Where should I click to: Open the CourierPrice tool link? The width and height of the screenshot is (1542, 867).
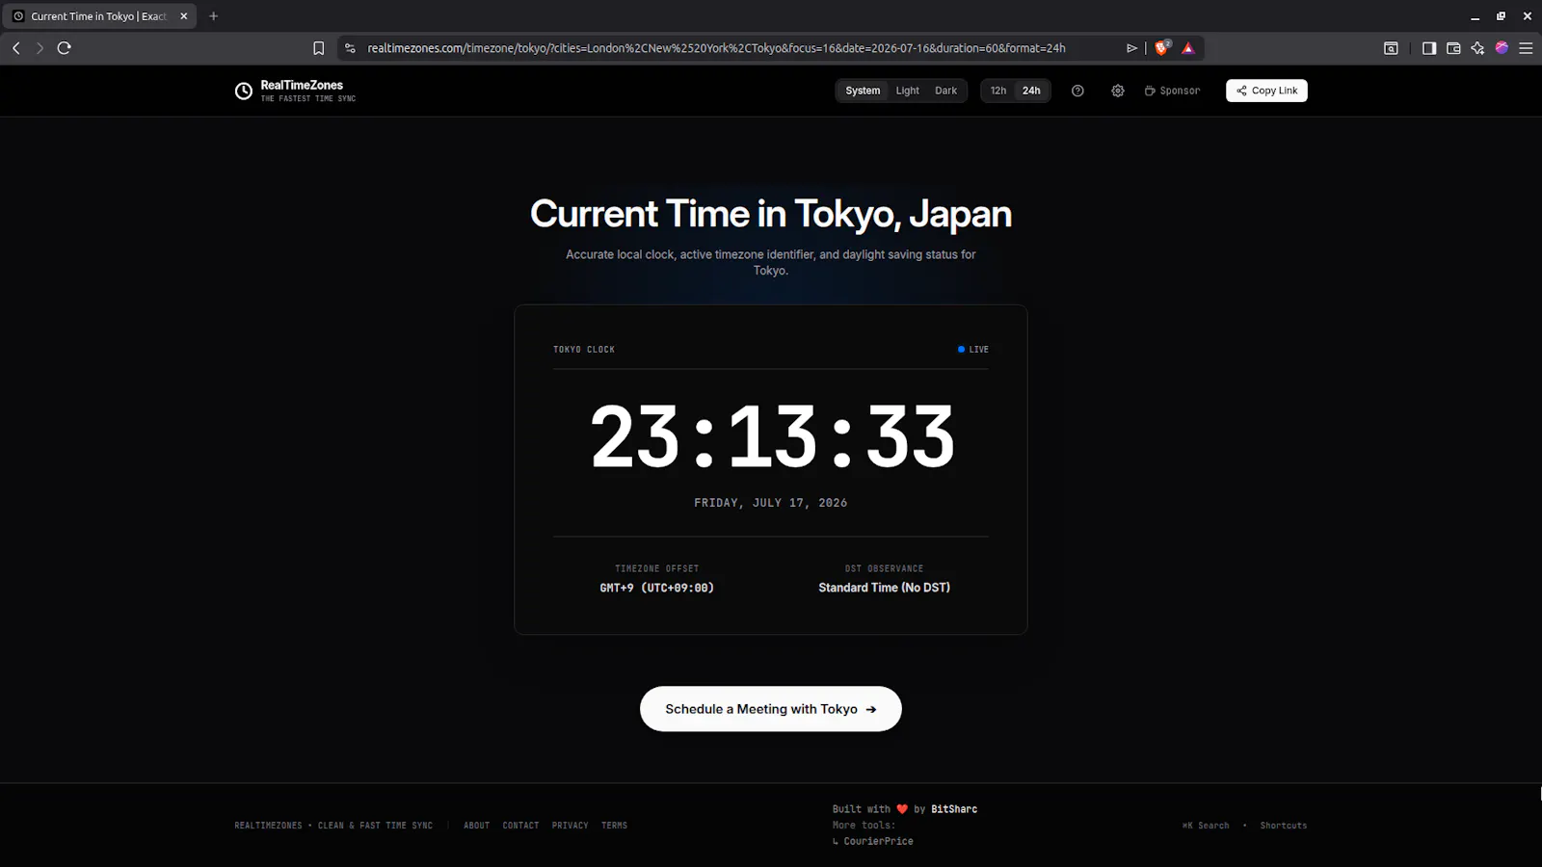[x=878, y=841]
